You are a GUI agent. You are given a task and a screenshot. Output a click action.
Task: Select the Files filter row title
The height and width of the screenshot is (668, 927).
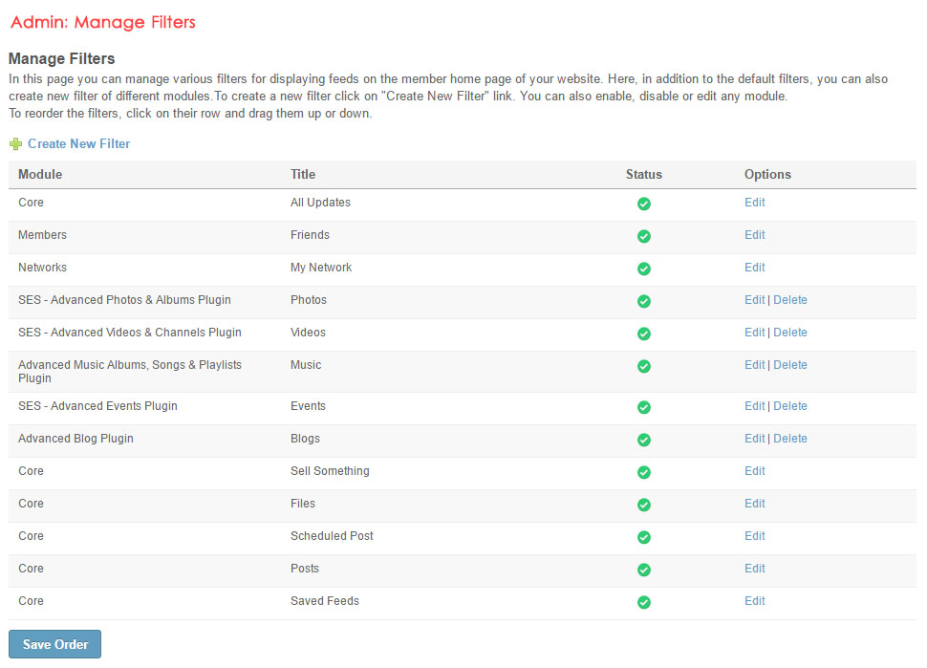coord(303,504)
